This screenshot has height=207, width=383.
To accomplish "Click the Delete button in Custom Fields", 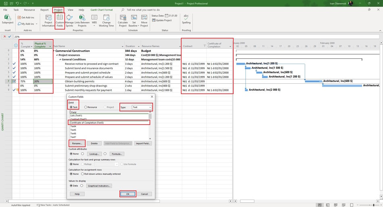I will (94, 143).
